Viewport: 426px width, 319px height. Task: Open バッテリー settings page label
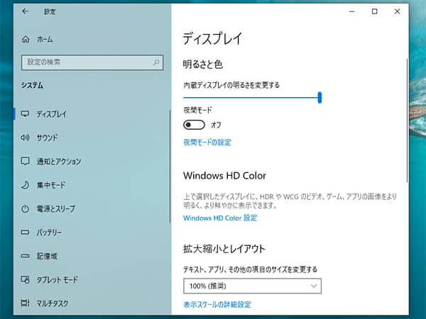(49, 233)
